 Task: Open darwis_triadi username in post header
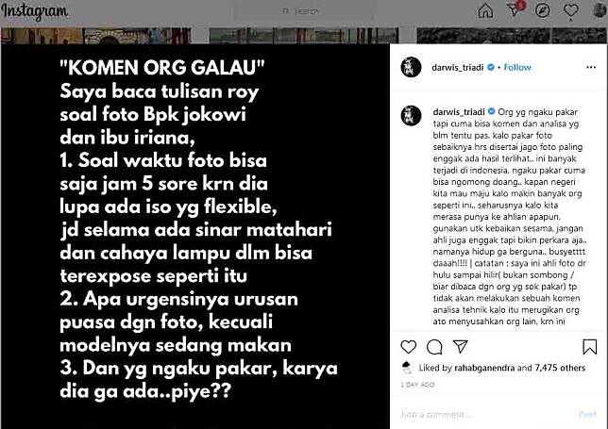tap(458, 67)
